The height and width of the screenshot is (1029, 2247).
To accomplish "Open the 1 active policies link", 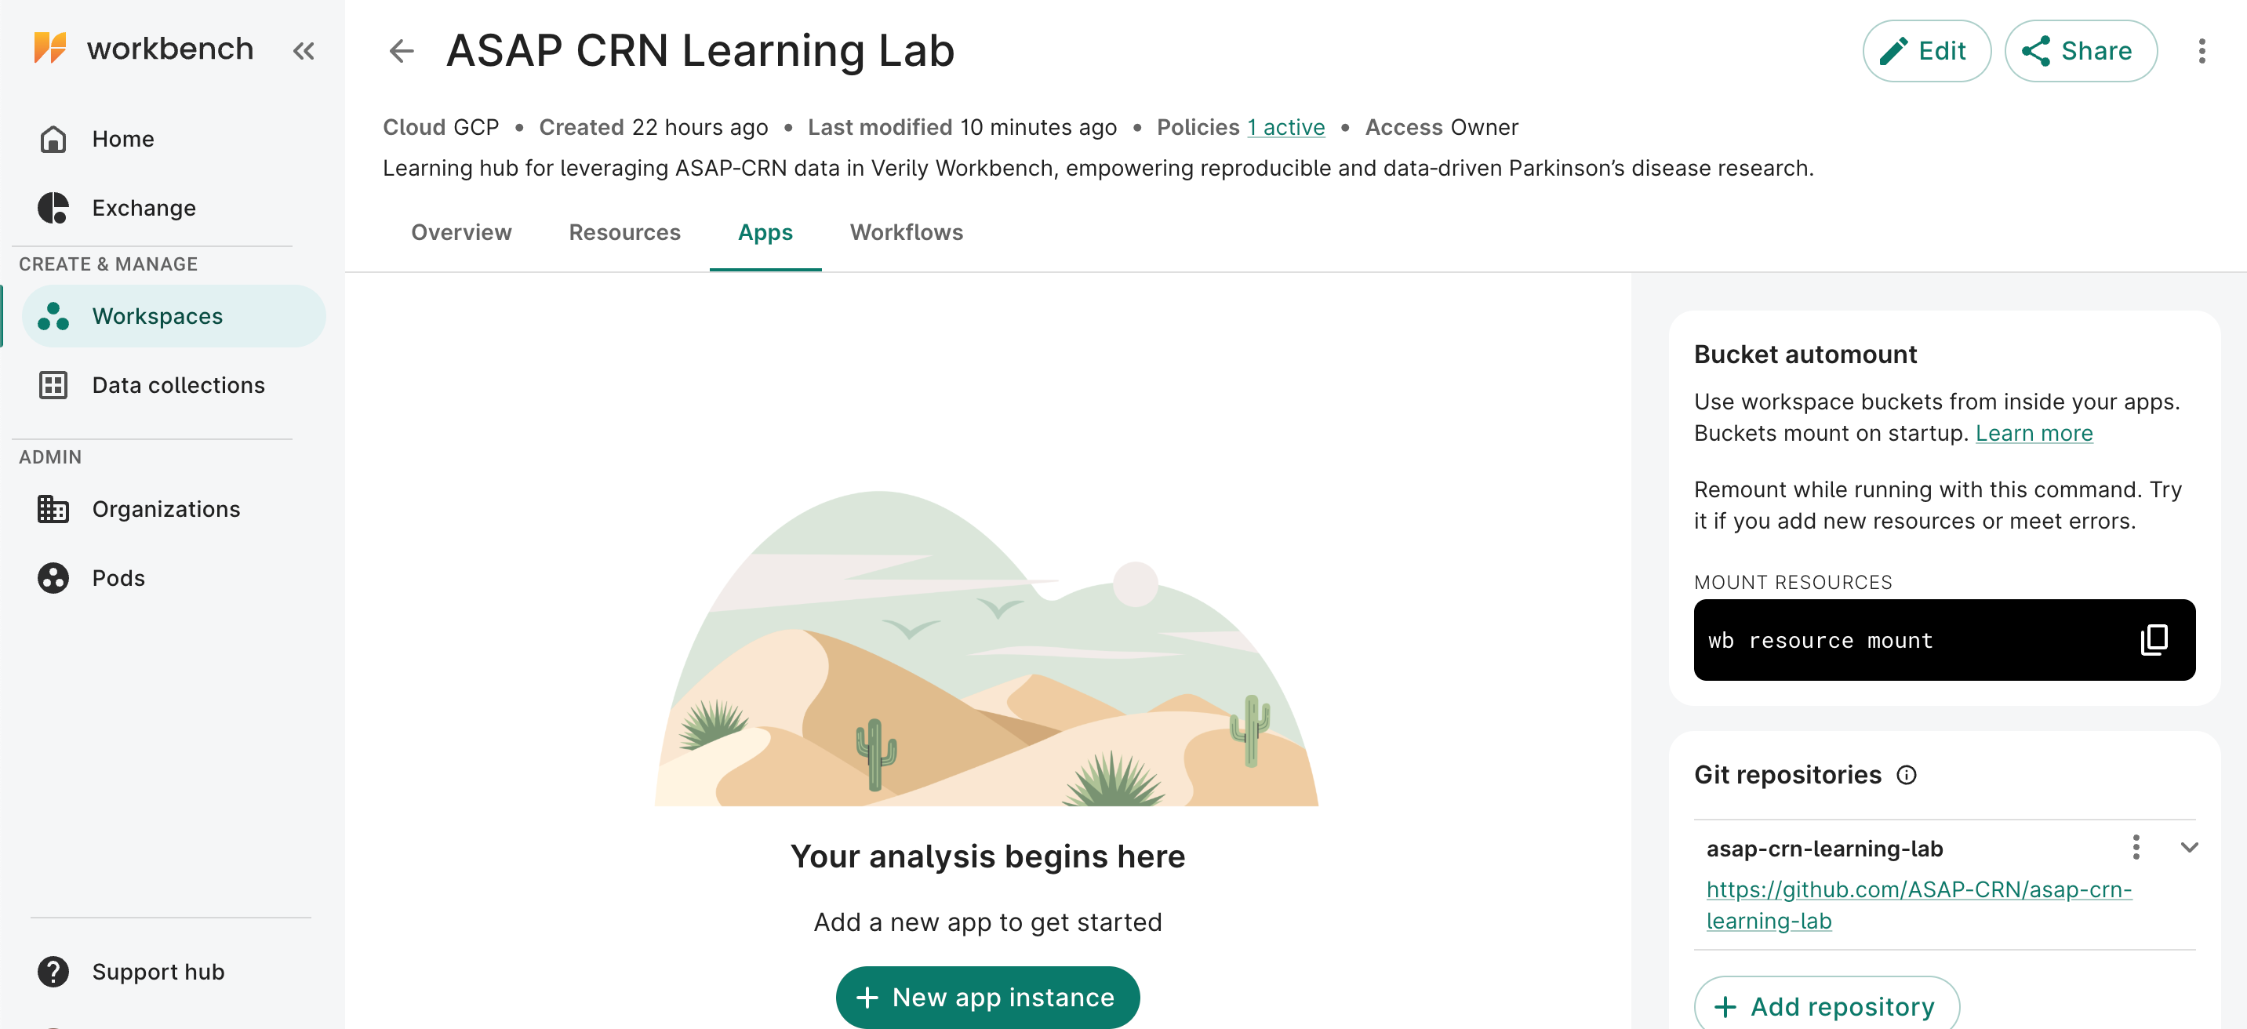I will 1285,127.
